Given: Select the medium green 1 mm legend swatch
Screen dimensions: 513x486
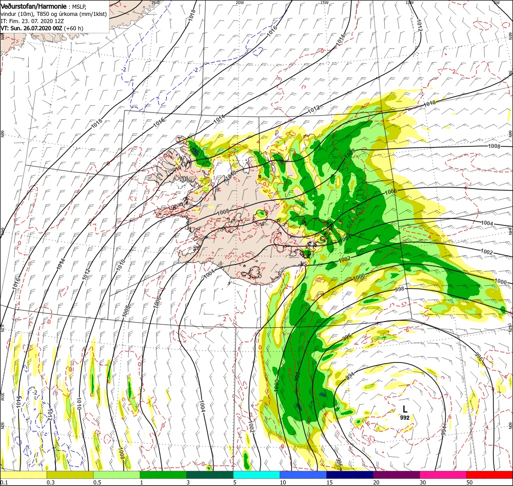Looking at the screenshot, I should pyautogui.click(x=163, y=475).
